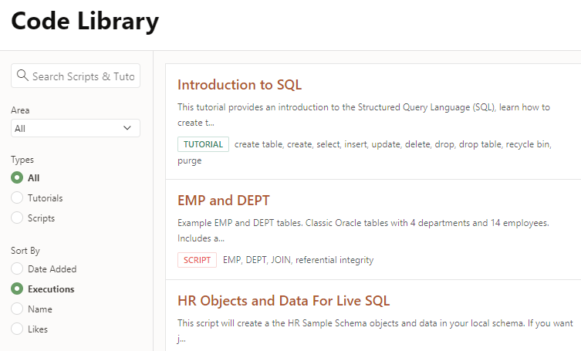Click the Area dropdown chevron arrow

(x=127, y=128)
